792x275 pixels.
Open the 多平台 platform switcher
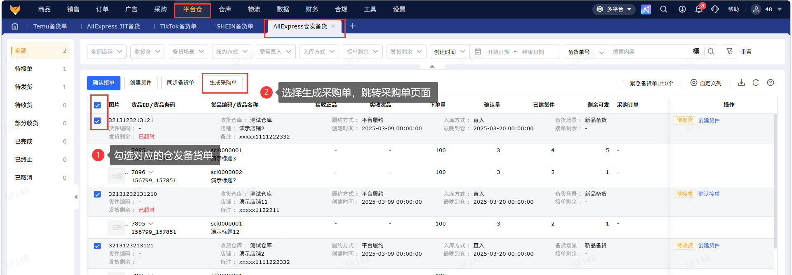point(614,9)
